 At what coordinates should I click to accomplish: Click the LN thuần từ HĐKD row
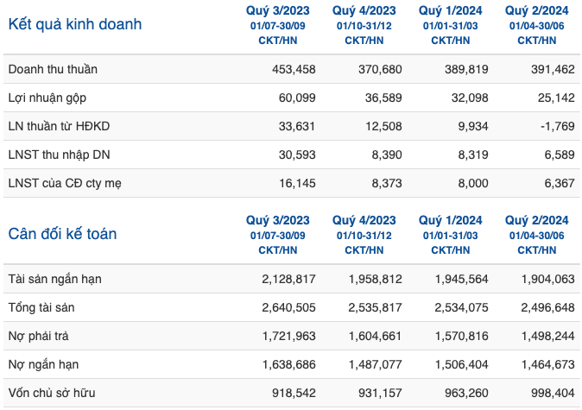coord(292,126)
